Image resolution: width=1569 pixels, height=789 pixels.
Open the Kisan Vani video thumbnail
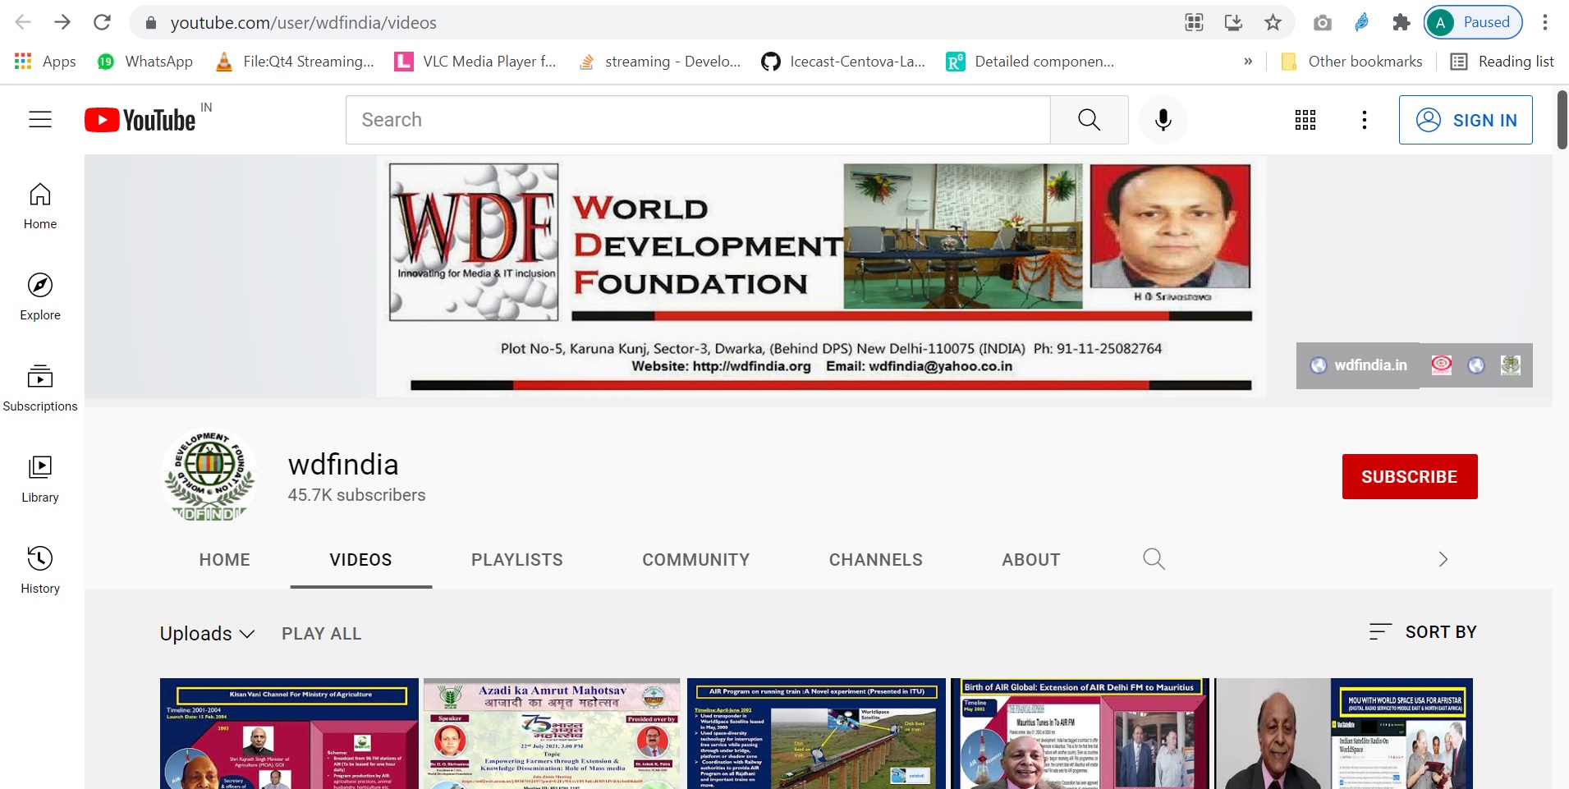click(x=289, y=733)
